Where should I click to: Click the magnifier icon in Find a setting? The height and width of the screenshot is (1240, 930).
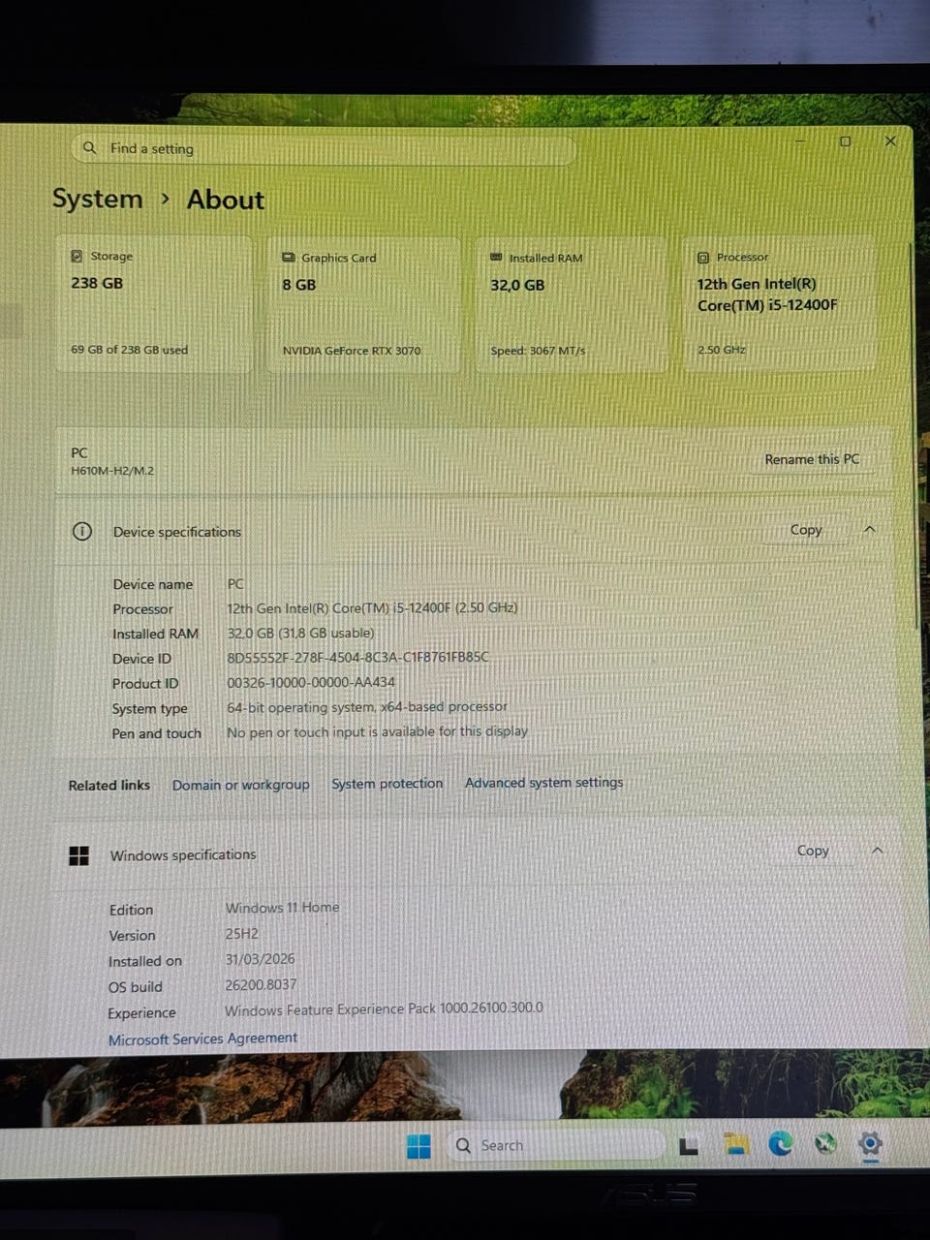90,148
